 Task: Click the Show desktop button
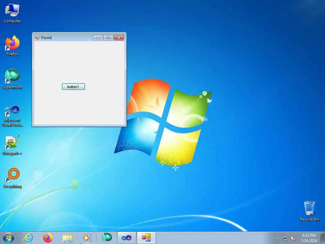[323, 238]
